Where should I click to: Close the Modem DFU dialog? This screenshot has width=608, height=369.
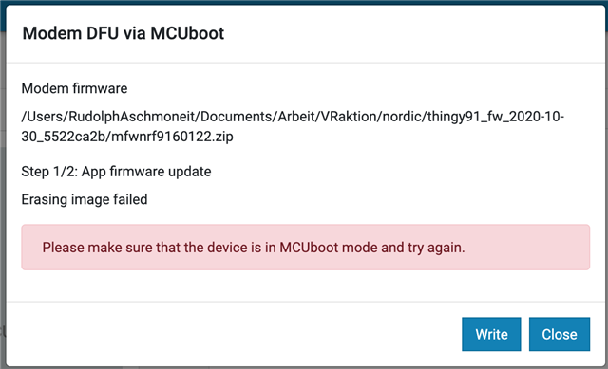[560, 334]
